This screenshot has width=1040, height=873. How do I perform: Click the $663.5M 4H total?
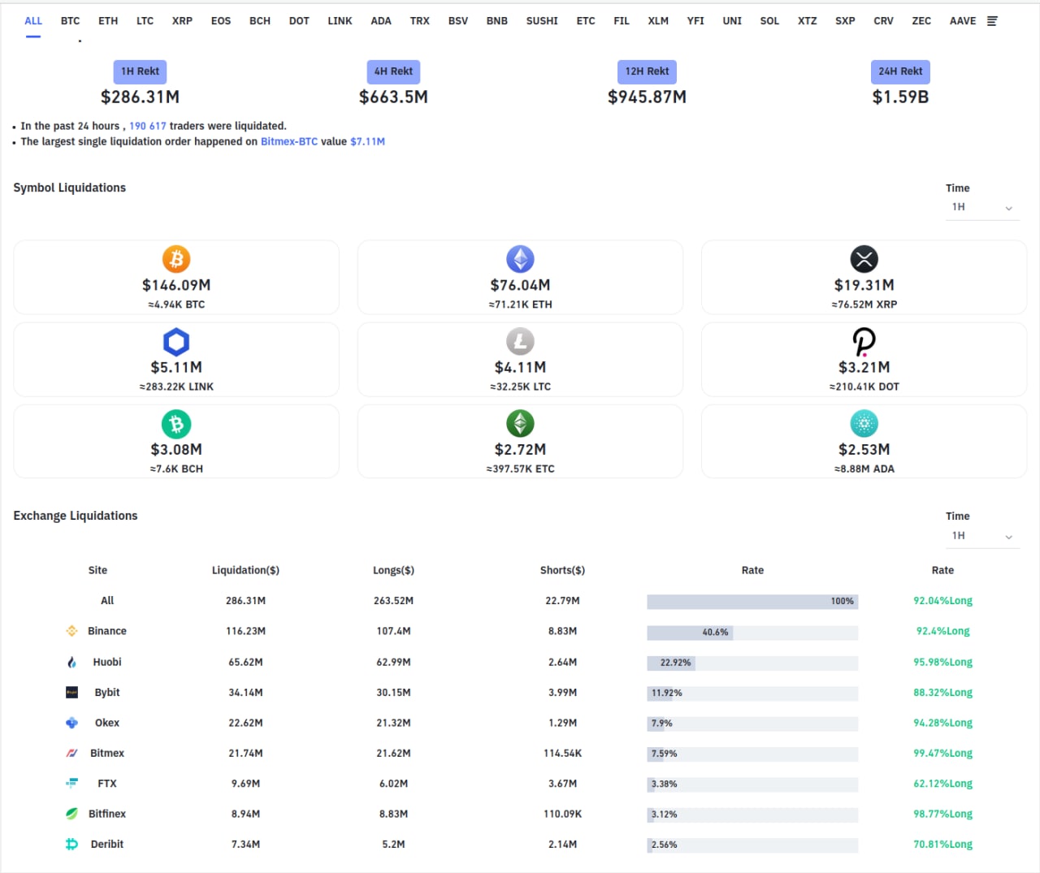click(x=393, y=97)
